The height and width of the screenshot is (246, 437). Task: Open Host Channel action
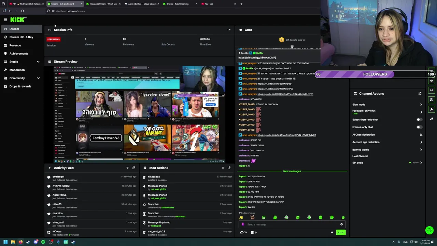pos(360,156)
